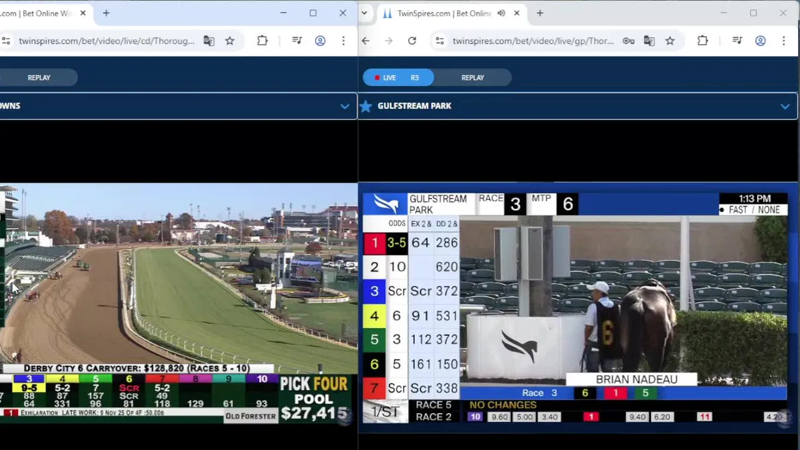Viewport: 800px width, 450px height.
Task: Click left window address bar URL
Action: (106, 41)
